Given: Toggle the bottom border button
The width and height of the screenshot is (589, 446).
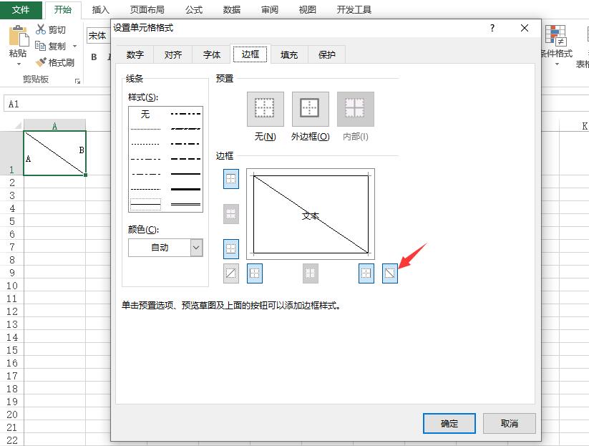Looking at the screenshot, I should click(231, 249).
